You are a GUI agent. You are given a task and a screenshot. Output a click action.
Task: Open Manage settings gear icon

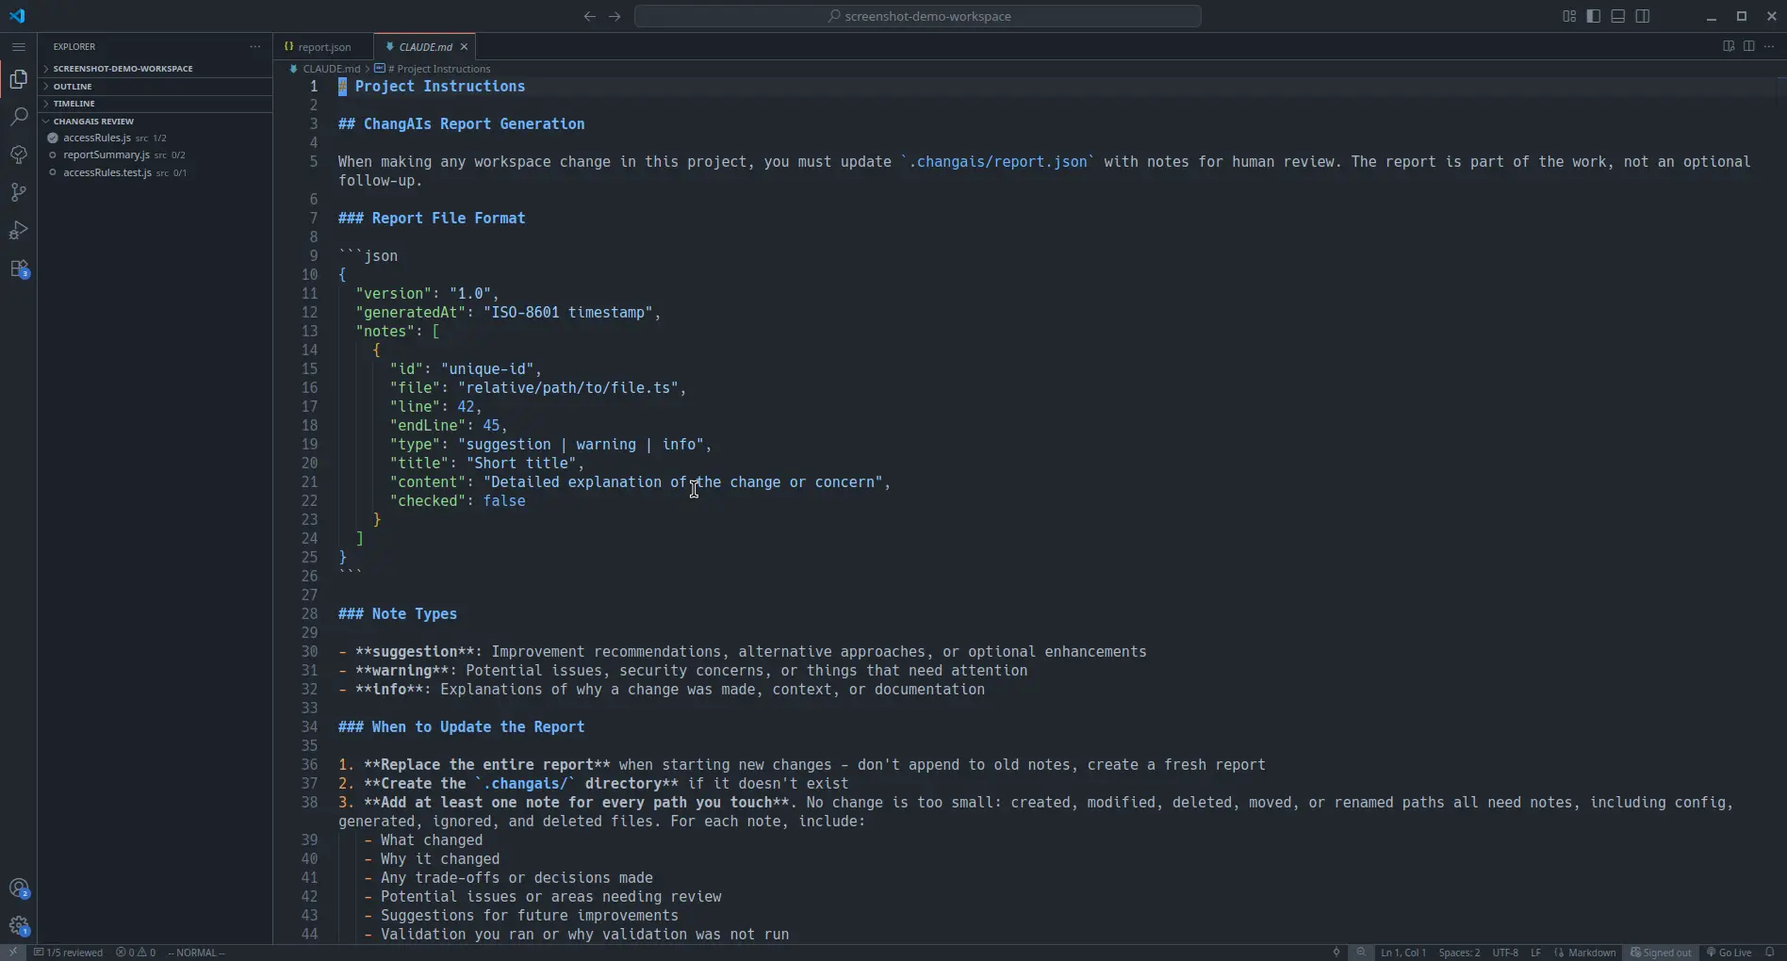coord(19,926)
